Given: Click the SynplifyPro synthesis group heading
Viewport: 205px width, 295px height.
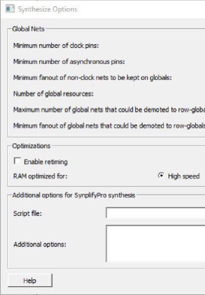Looking at the screenshot, I should (74, 195).
